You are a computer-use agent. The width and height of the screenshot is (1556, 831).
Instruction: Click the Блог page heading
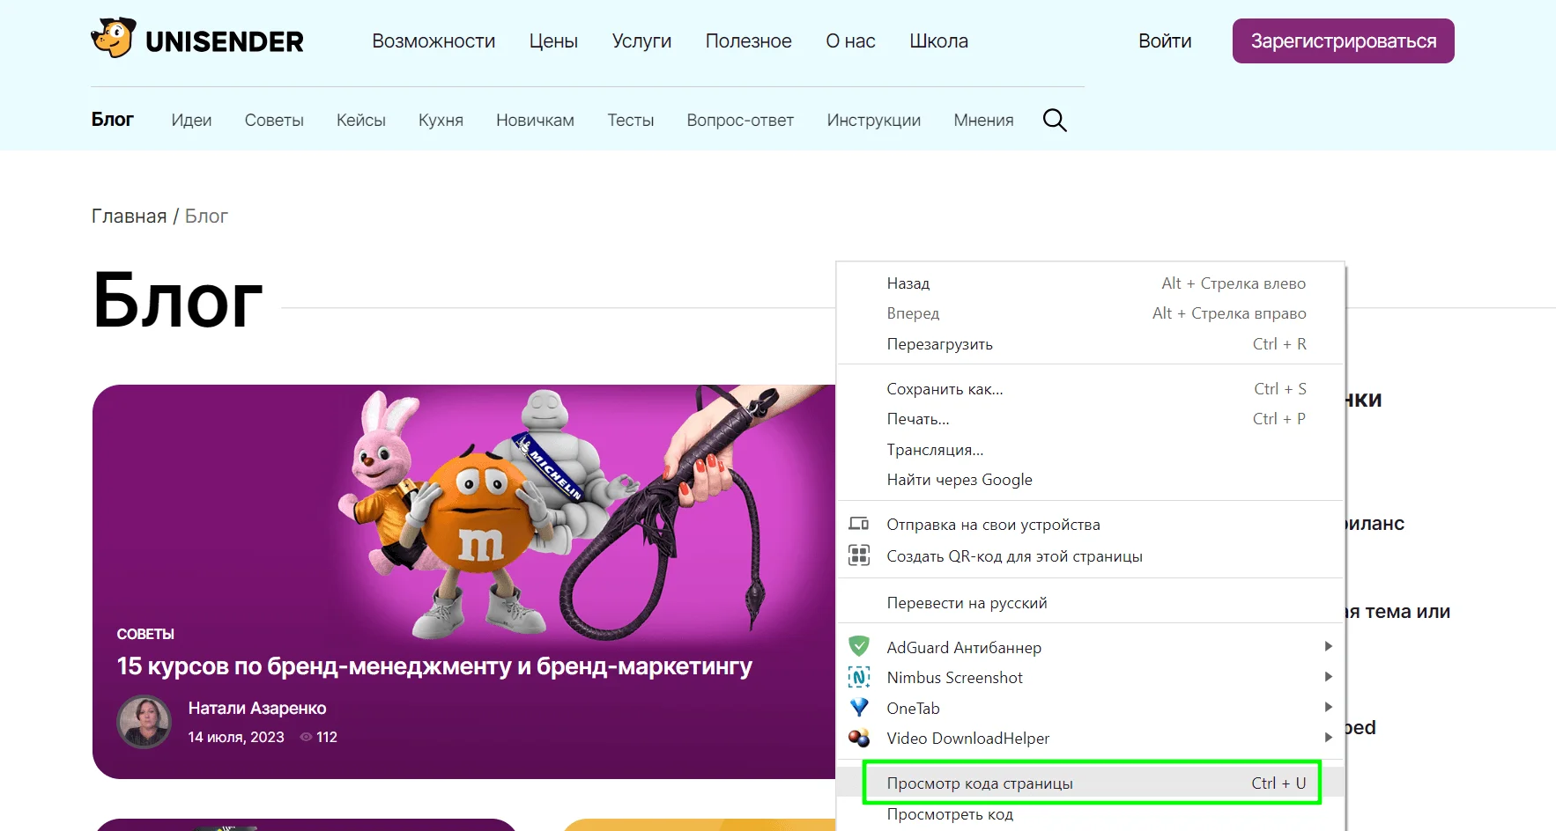(178, 301)
